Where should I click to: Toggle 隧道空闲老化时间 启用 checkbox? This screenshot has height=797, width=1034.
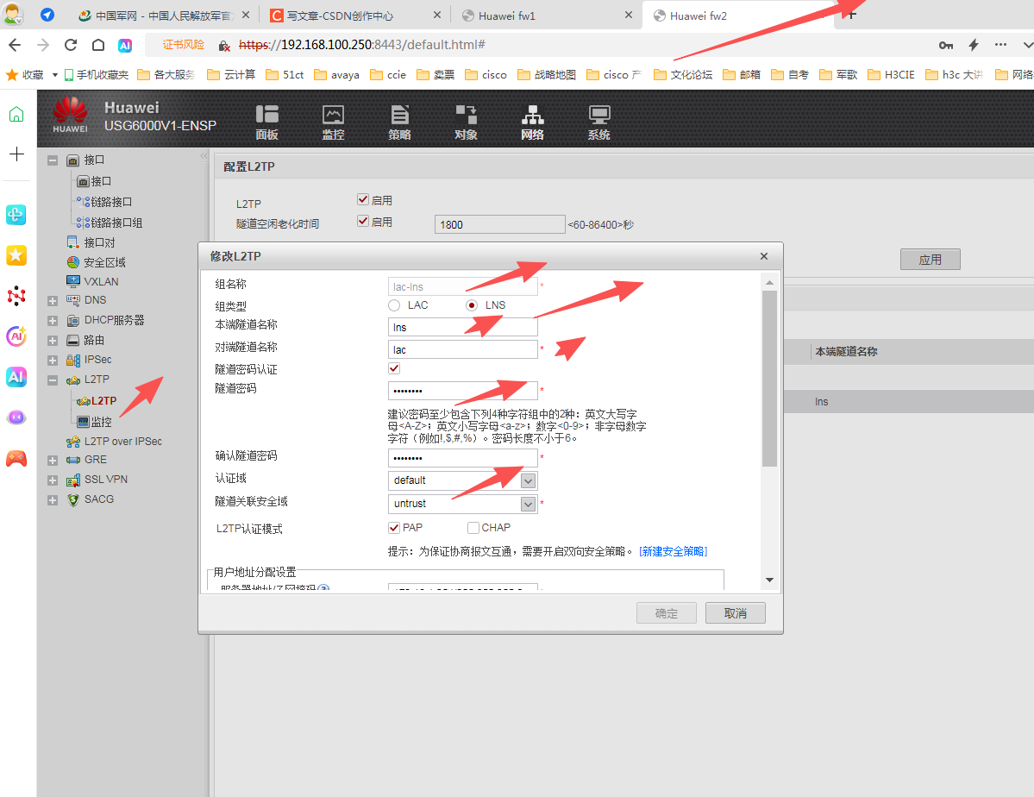click(x=363, y=221)
